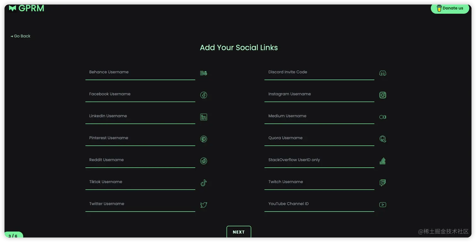Click the Twitch icon
The image size is (476, 242).
[382, 183]
